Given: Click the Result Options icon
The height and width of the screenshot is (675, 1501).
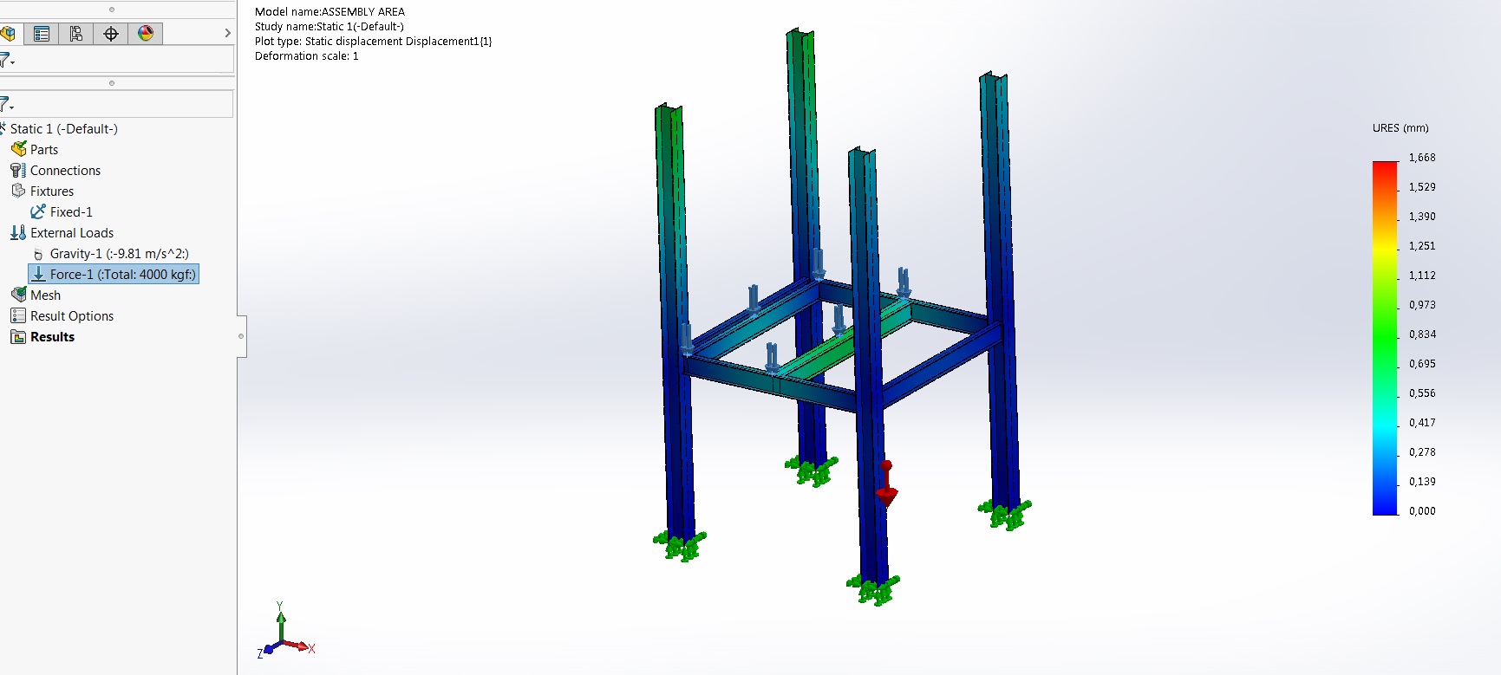Looking at the screenshot, I should pyautogui.click(x=18, y=315).
